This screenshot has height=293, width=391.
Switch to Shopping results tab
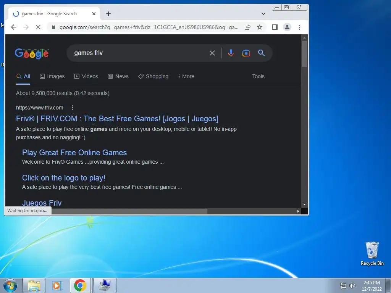point(153,76)
